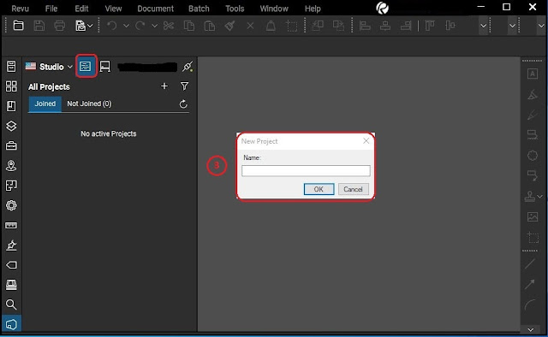Open the Properties gear panel icon
Image resolution: width=548 pixels, height=337 pixels.
pos(11,205)
